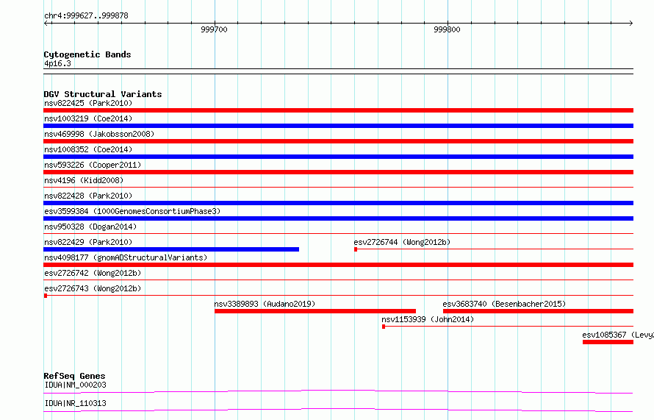Click the nsv822425 (Park2010) variant label
Viewport: 654px width, 420px height.
(88, 103)
